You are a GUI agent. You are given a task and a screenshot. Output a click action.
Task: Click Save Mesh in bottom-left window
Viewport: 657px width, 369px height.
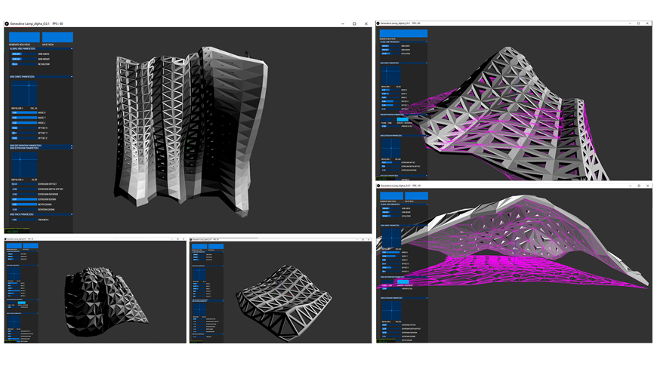click(30, 246)
